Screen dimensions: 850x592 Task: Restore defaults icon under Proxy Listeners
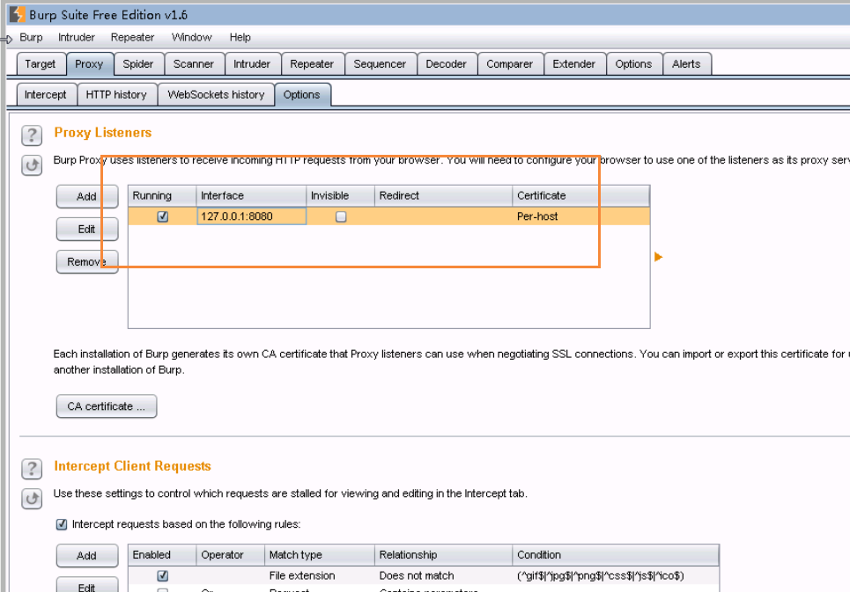tap(32, 165)
